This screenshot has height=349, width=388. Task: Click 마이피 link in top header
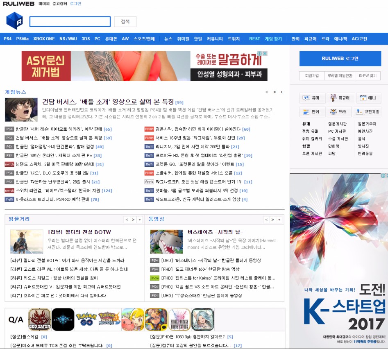tap(44, 4)
